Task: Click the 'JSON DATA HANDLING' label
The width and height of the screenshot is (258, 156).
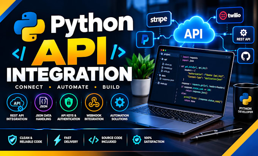Action: (43, 117)
